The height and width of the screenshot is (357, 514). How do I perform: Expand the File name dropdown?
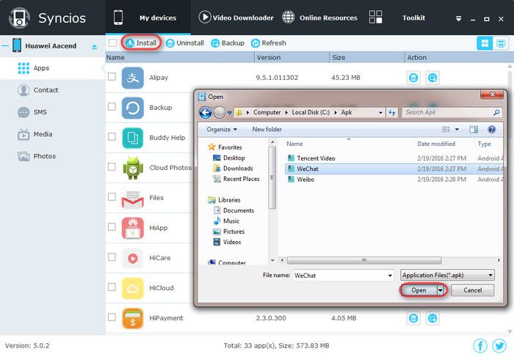tap(390, 276)
